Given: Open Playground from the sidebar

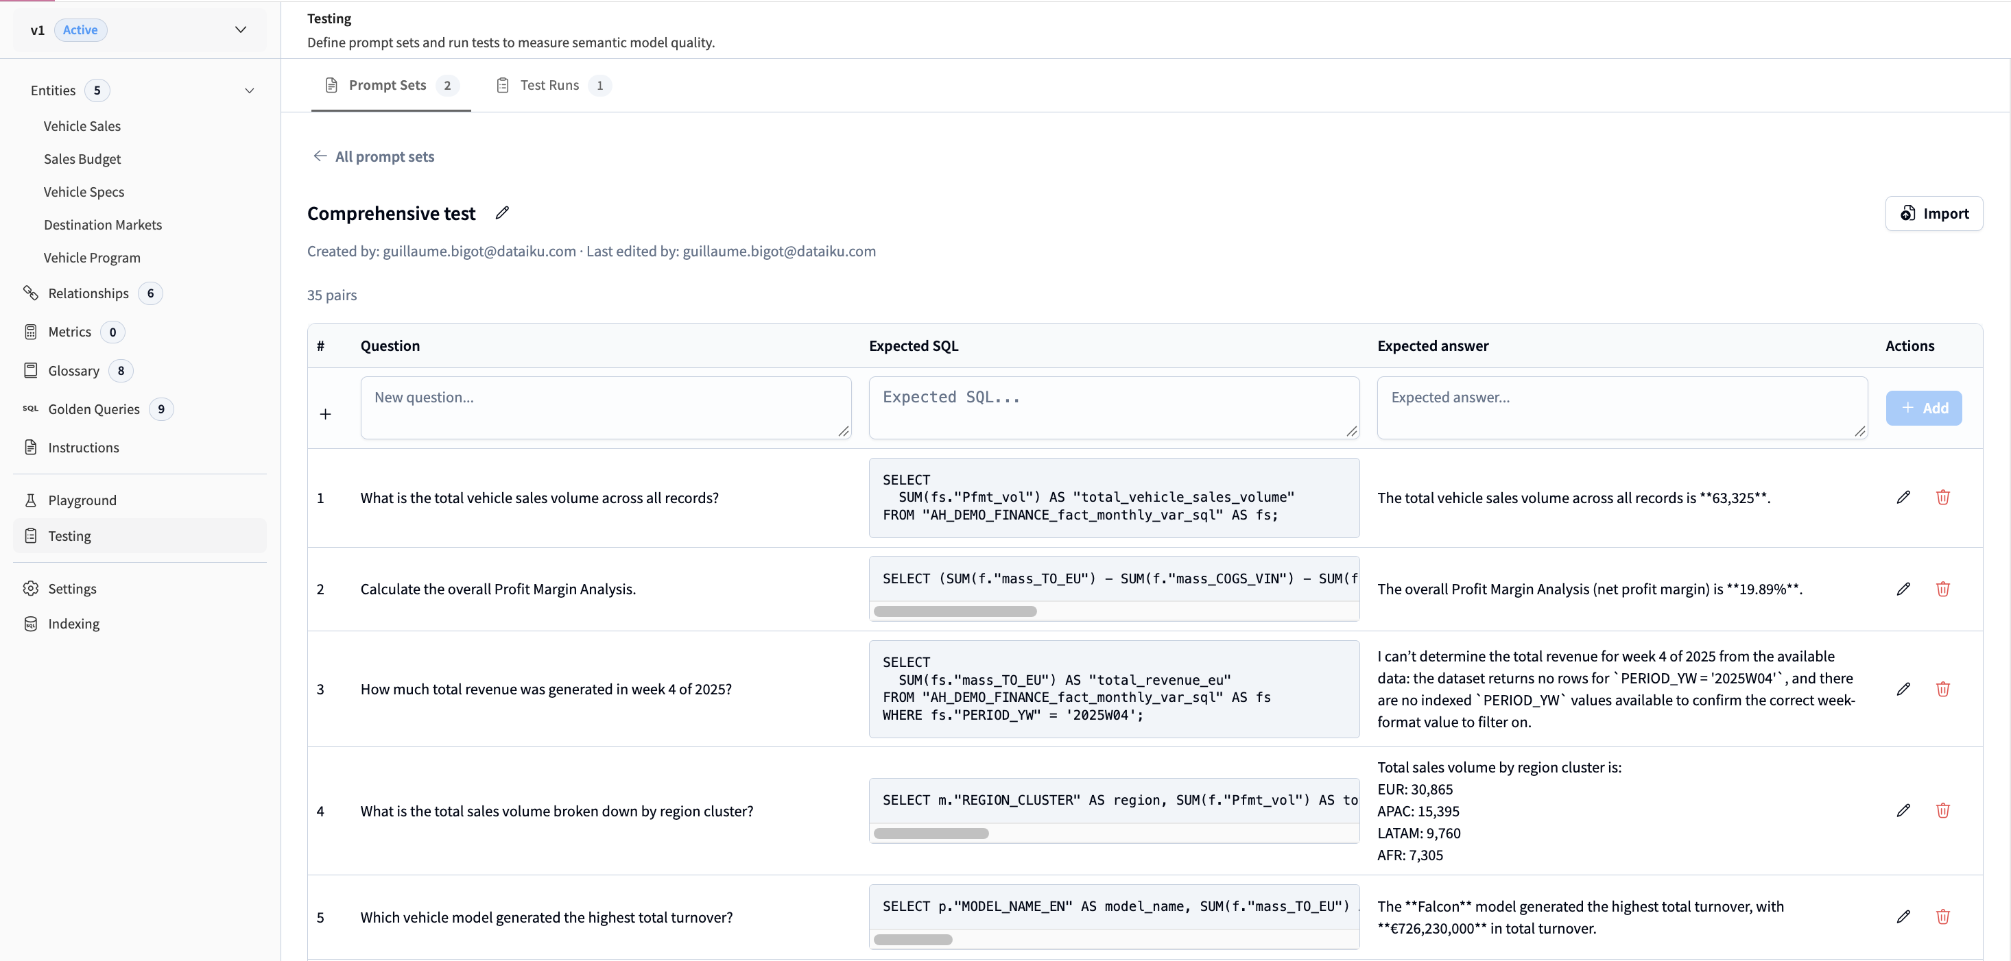Looking at the screenshot, I should click(x=82, y=500).
